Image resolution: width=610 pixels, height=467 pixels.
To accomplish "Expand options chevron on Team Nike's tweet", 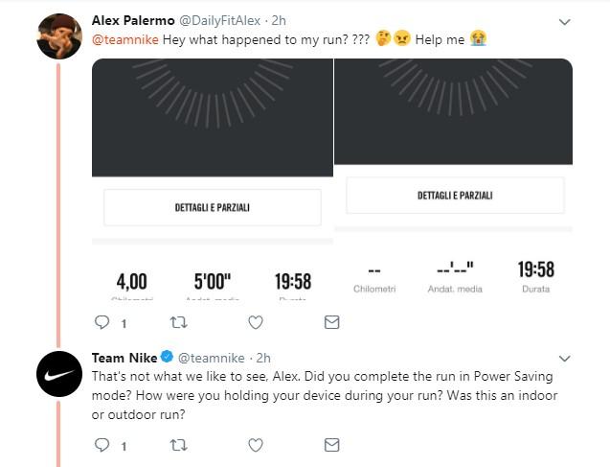I will pyautogui.click(x=564, y=359).
